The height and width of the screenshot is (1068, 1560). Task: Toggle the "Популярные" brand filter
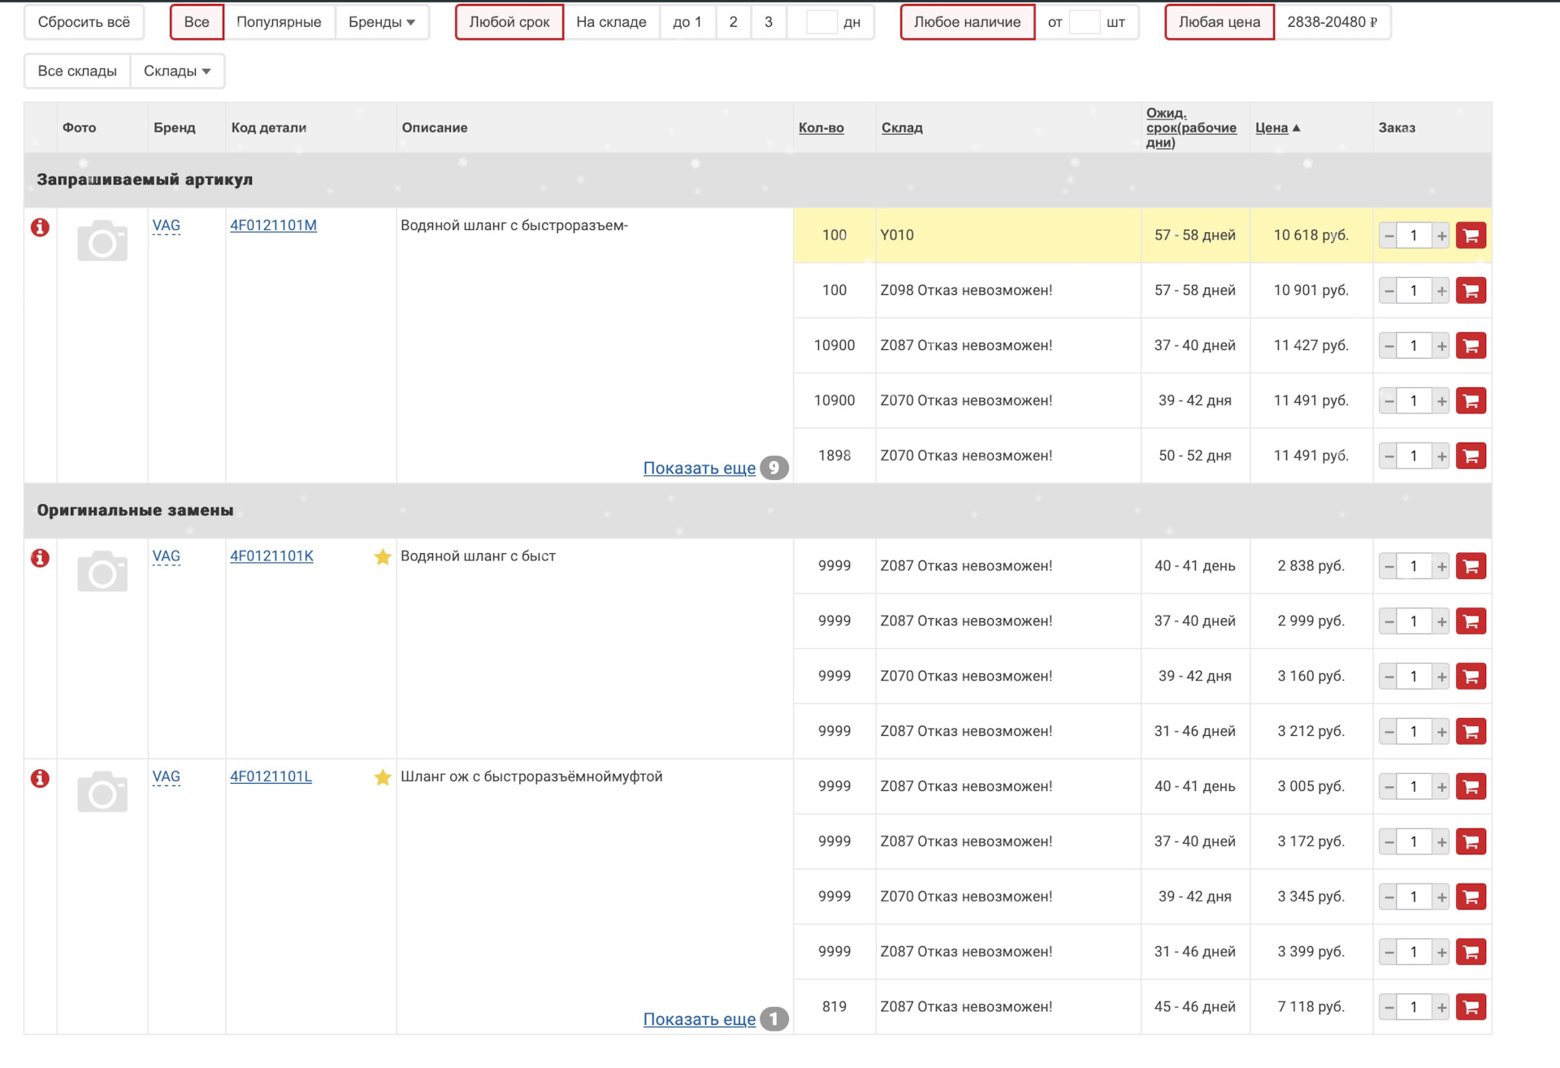[x=279, y=22]
